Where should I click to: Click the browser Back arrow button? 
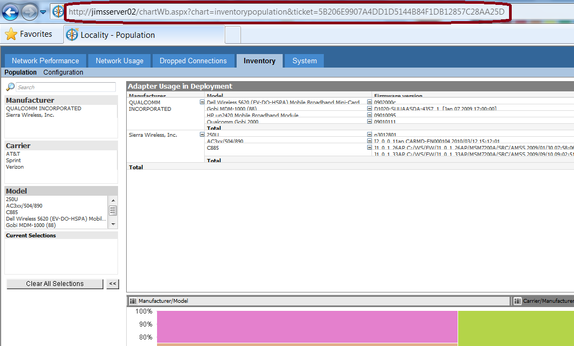tap(10, 12)
